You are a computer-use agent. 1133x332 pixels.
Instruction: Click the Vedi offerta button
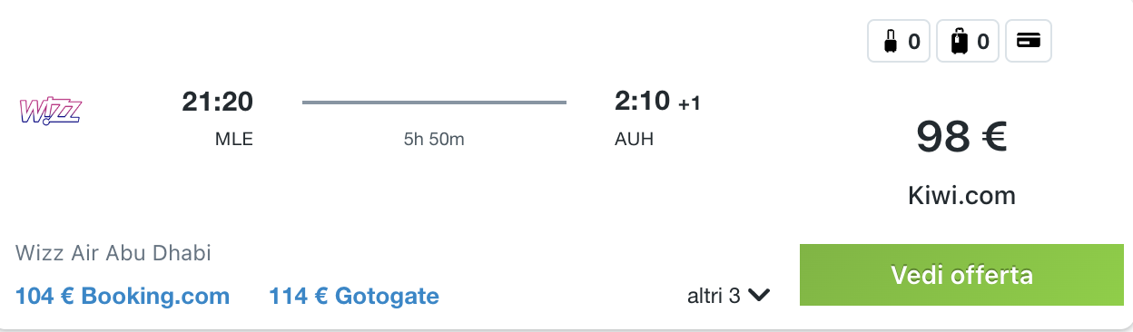(x=961, y=275)
